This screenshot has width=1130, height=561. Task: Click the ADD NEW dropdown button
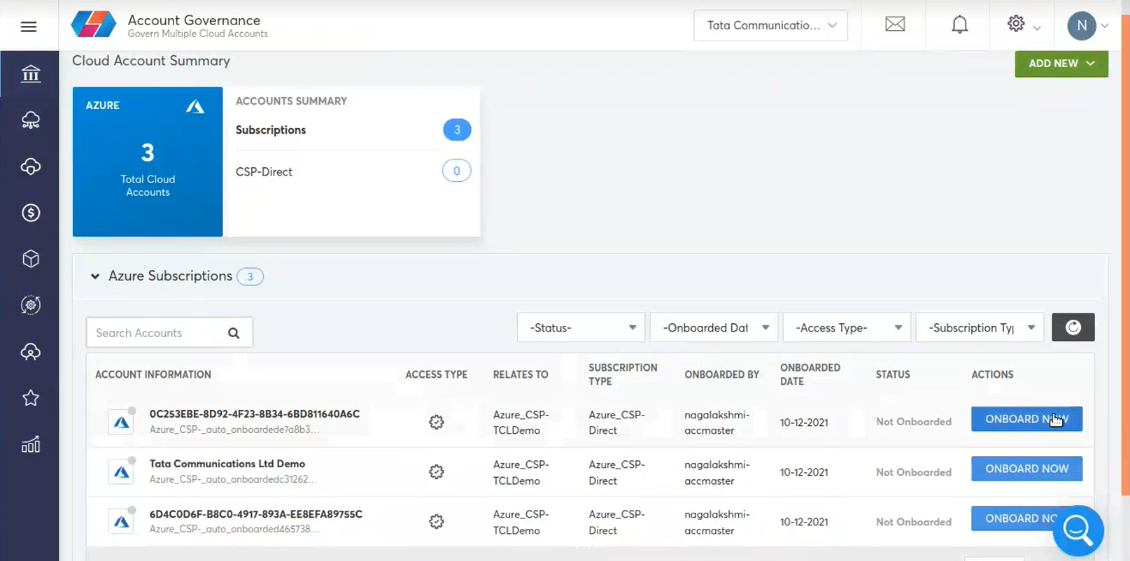pos(1061,64)
